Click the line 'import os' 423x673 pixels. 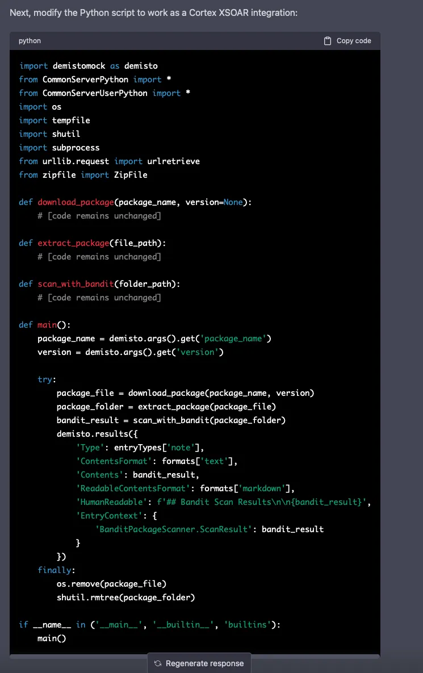(40, 107)
